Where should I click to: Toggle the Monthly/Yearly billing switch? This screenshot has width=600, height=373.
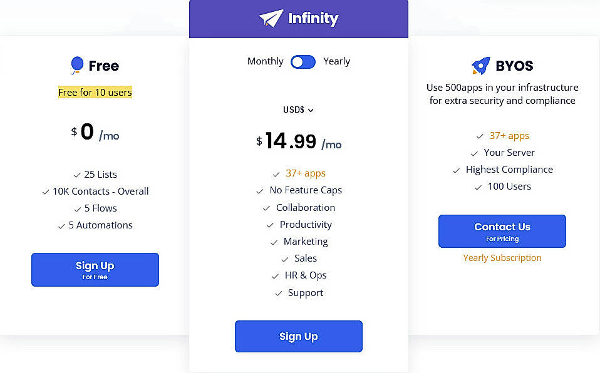(x=303, y=61)
